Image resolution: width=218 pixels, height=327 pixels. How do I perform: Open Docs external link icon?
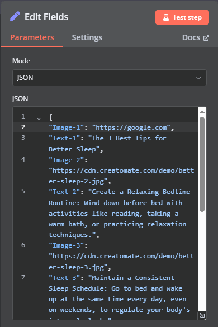(x=206, y=38)
